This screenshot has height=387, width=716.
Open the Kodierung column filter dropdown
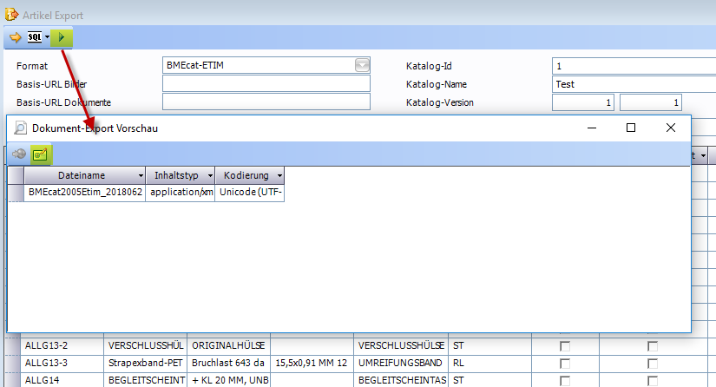(278, 175)
